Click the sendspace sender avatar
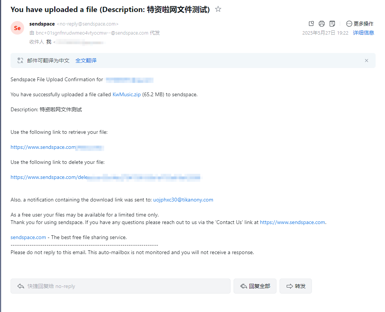This screenshot has width=385, height=312. (x=17, y=28)
